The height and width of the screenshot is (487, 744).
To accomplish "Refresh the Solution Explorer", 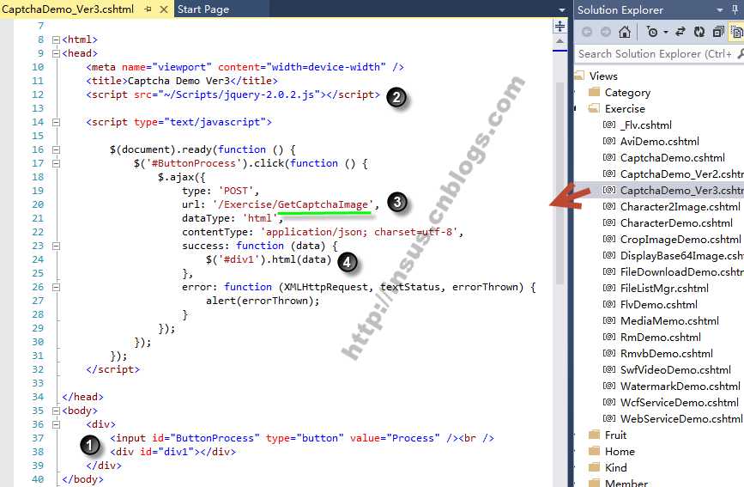I will [699, 32].
